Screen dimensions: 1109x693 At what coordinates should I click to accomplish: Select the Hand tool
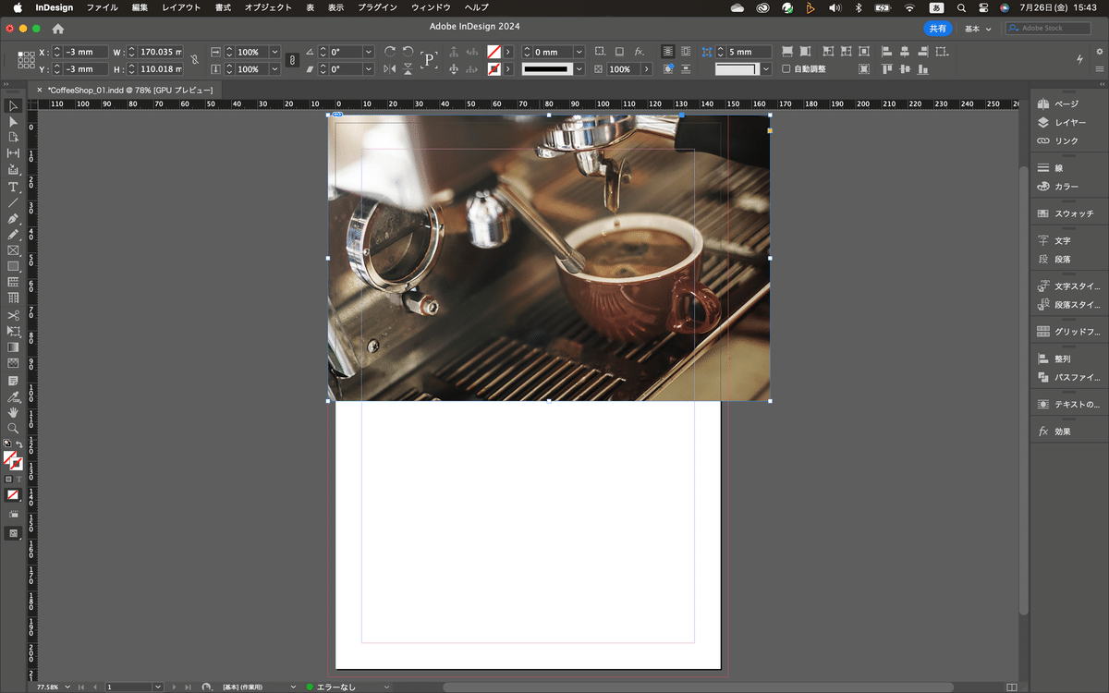(x=13, y=413)
